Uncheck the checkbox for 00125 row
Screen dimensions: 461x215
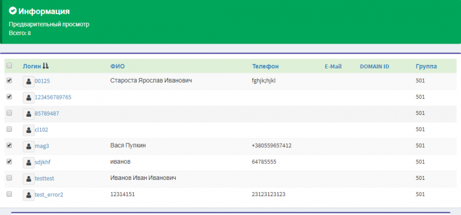(9, 80)
